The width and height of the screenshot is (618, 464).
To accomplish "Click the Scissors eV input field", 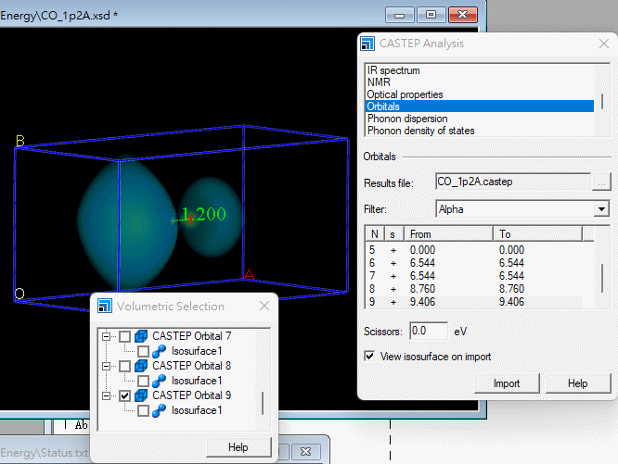I will coord(430,331).
